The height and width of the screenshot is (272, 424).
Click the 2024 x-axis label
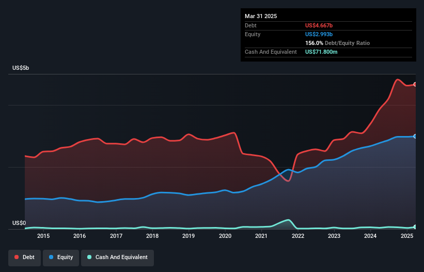[370, 236]
